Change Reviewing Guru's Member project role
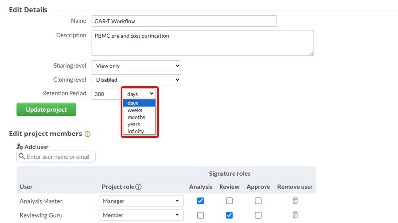Viewport: 398px width, 223px height. click(x=141, y=215)
